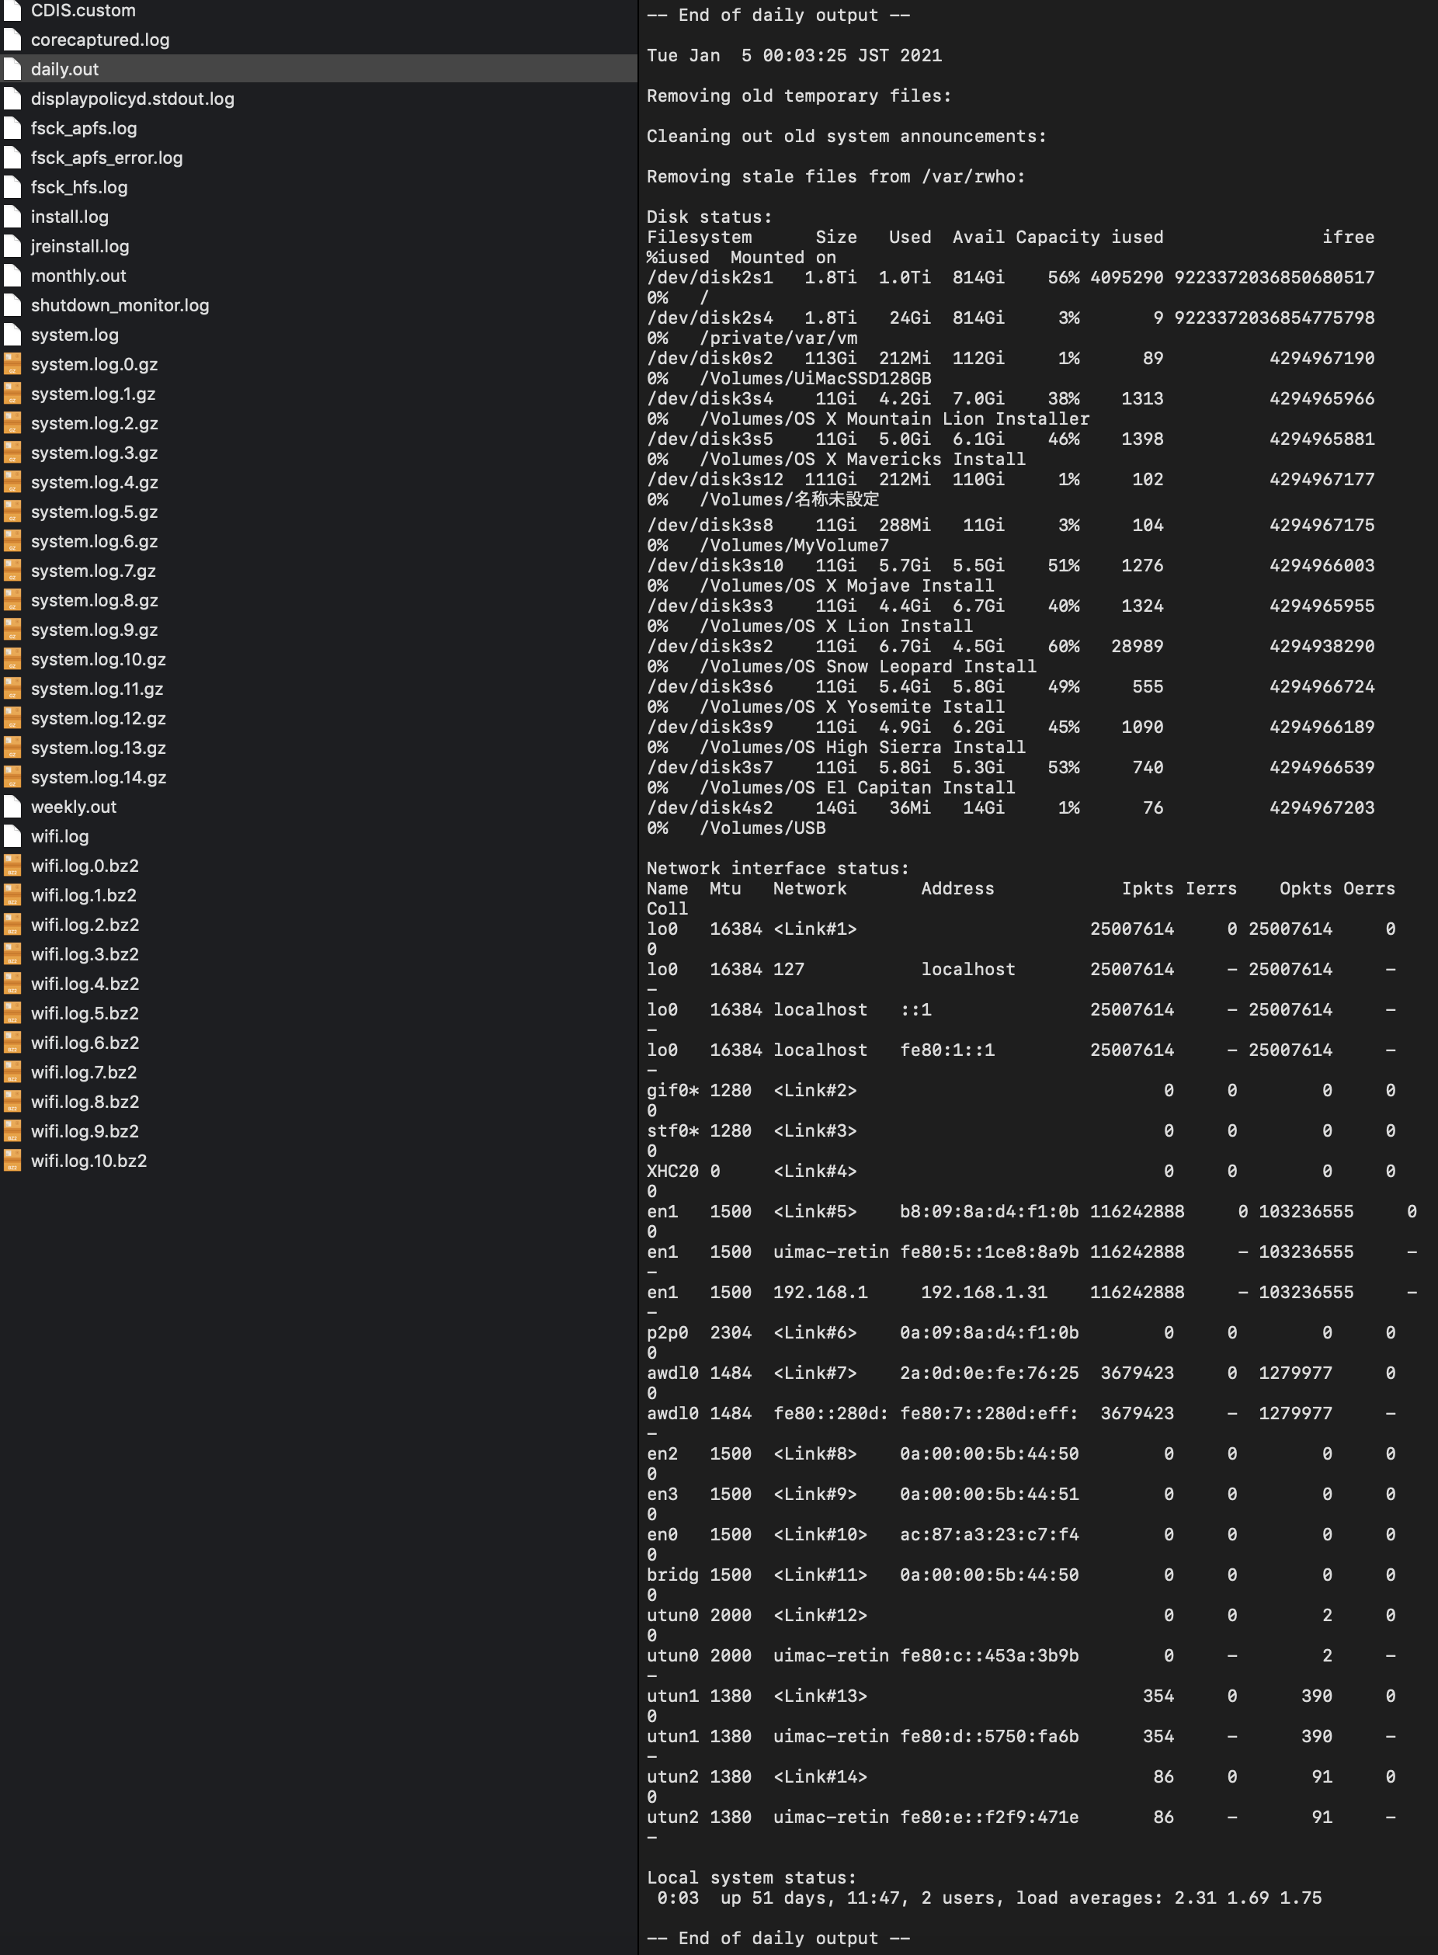Open jreinstall.log from the list

click(x=80, y=246)
